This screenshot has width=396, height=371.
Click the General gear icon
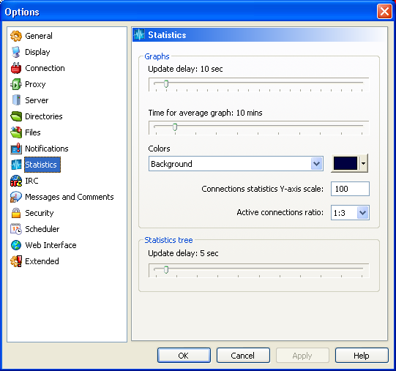(16, 36)
